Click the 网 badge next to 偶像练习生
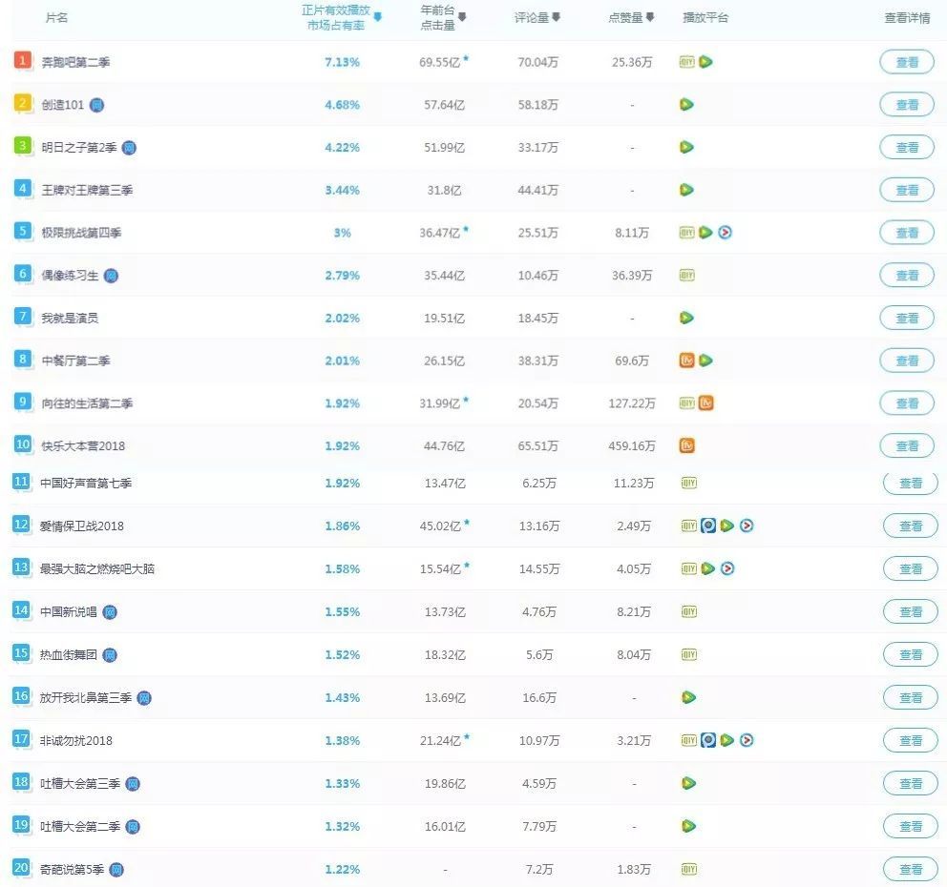 [111, 276]
